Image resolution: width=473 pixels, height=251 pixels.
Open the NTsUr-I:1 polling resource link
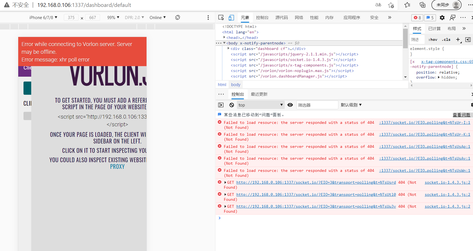[x=424, y=122]
